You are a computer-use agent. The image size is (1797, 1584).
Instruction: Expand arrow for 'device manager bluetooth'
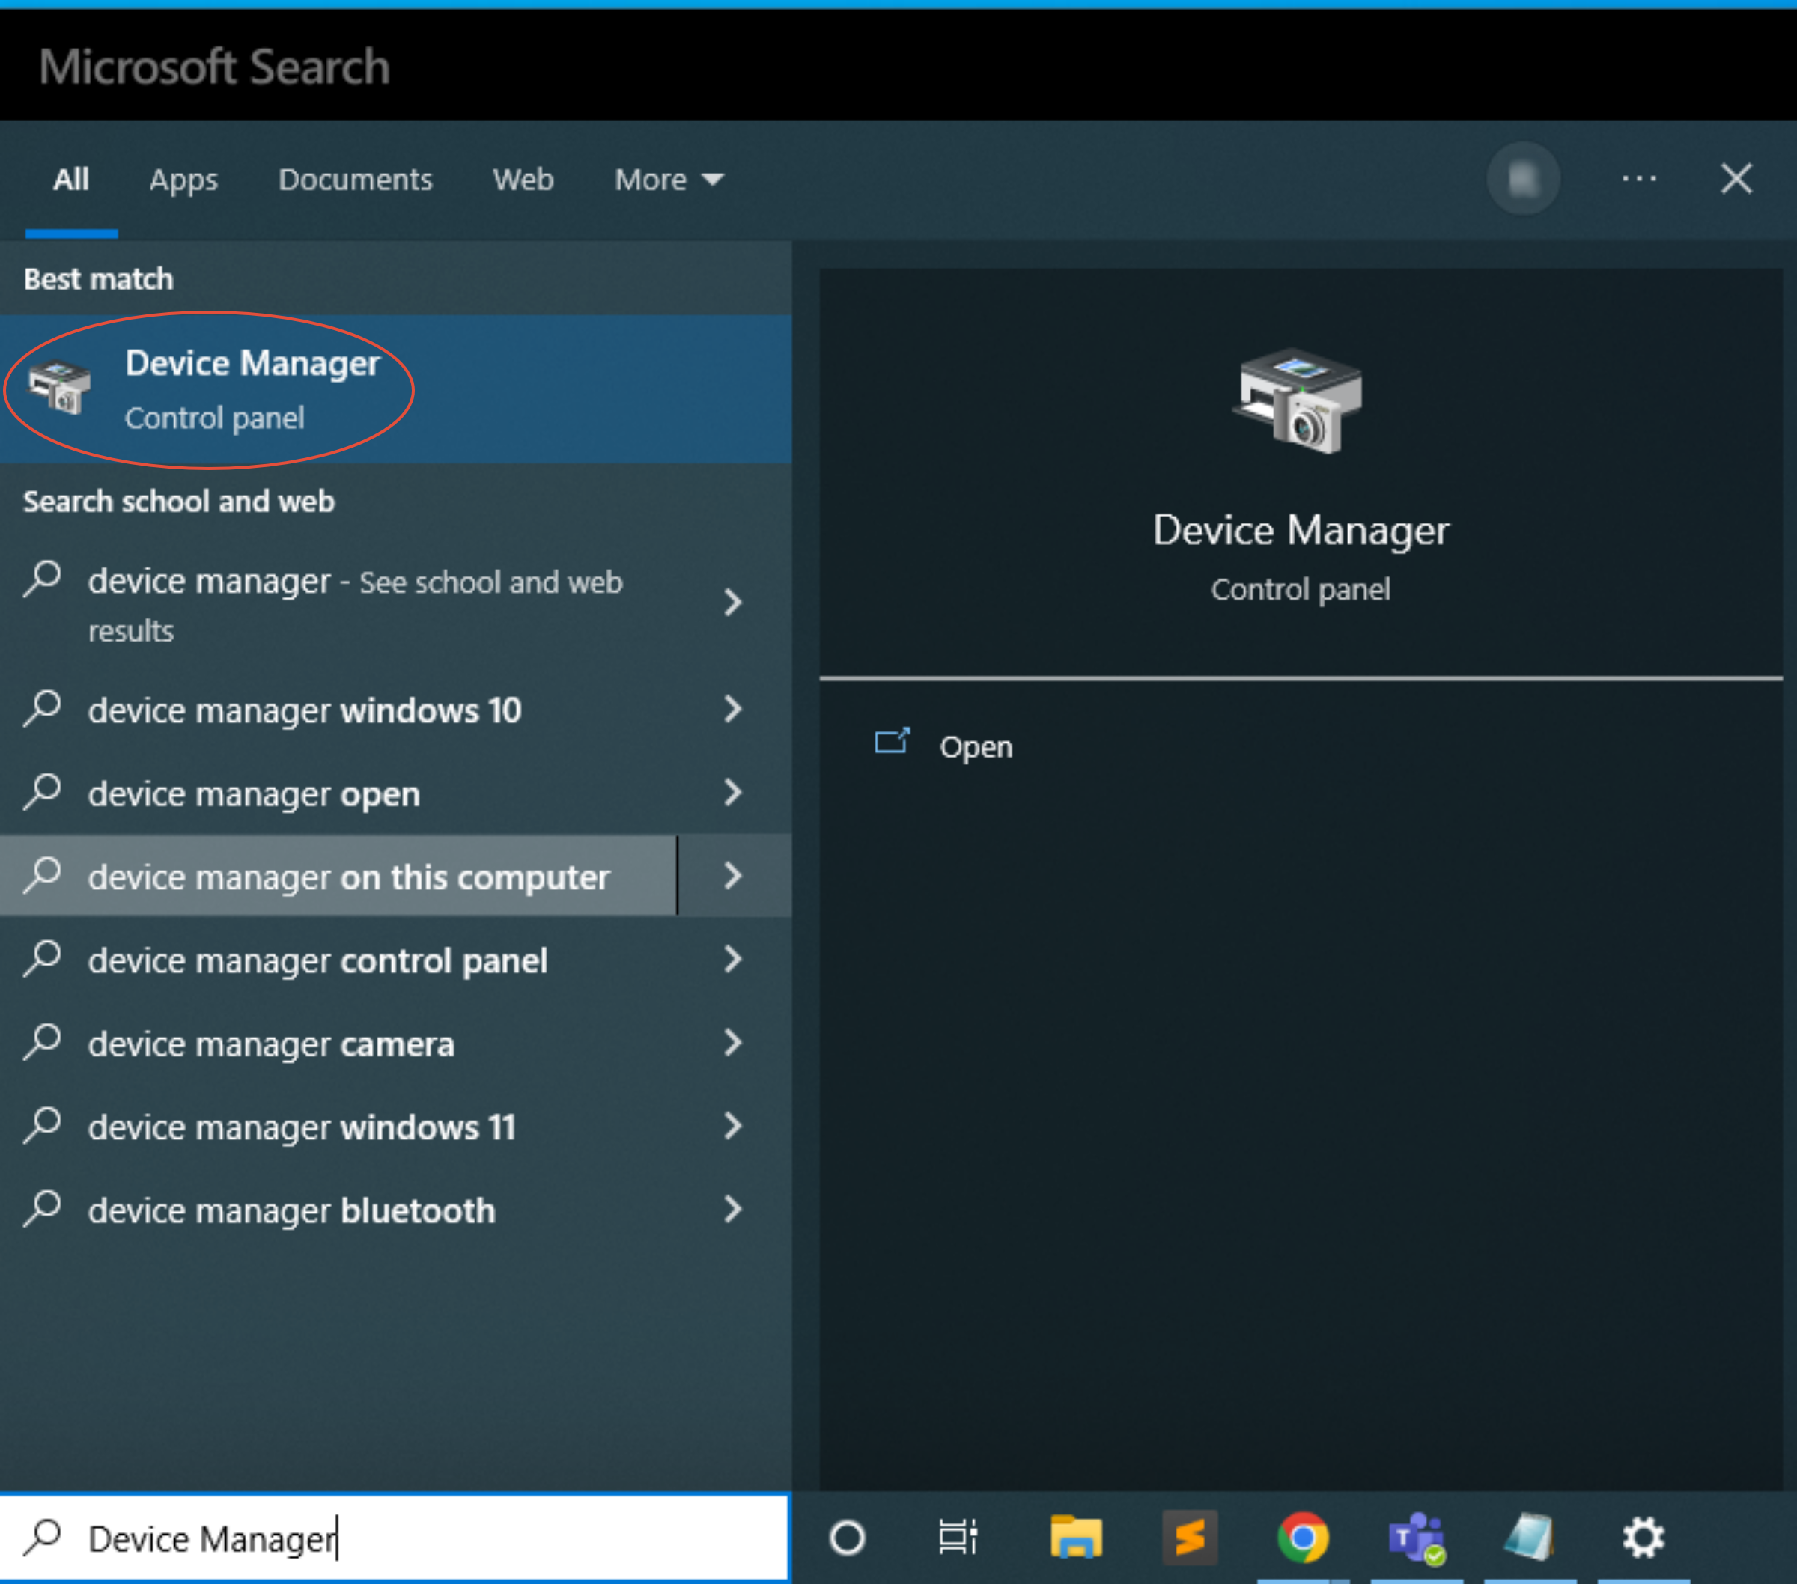tap(732, 1210)
